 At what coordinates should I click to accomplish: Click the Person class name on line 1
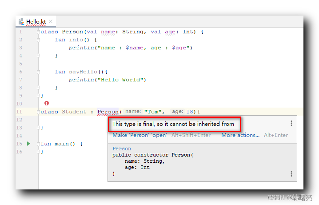tap(72, 32)
